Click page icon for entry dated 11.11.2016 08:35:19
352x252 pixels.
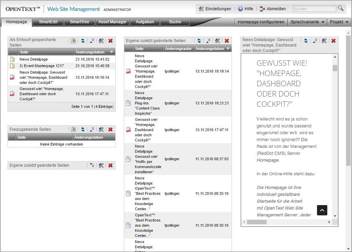click(128, 193)
